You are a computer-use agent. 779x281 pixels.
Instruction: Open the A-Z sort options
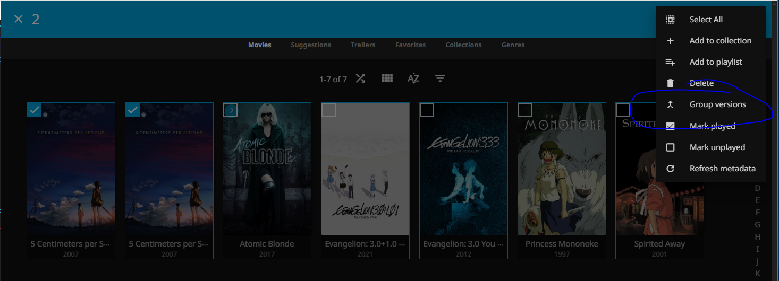413,78
